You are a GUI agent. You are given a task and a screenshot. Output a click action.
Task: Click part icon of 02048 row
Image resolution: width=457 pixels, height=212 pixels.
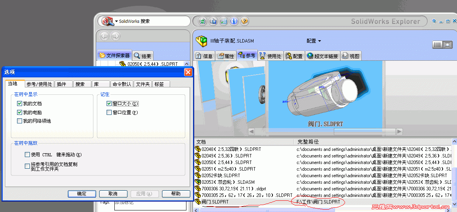[198, 149]
